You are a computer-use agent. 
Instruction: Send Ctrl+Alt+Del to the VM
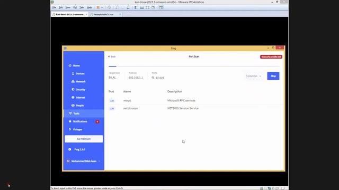(x=109, y=7)
